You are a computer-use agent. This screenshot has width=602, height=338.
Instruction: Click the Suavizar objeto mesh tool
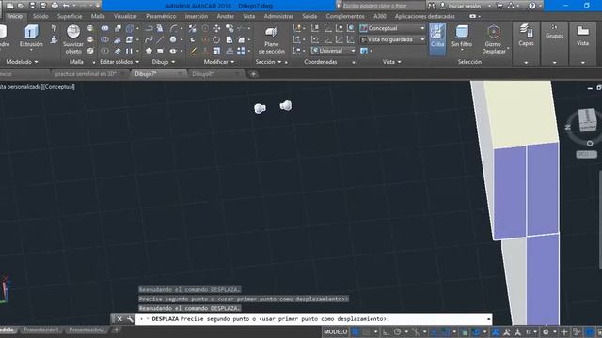(x=73, y=39)
